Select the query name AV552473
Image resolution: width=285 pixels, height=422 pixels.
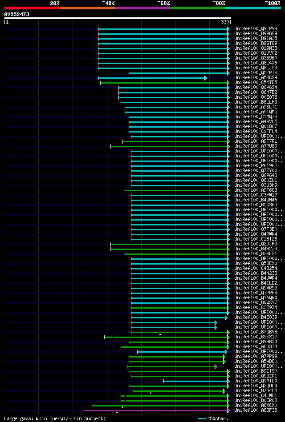tap(17, 14)
